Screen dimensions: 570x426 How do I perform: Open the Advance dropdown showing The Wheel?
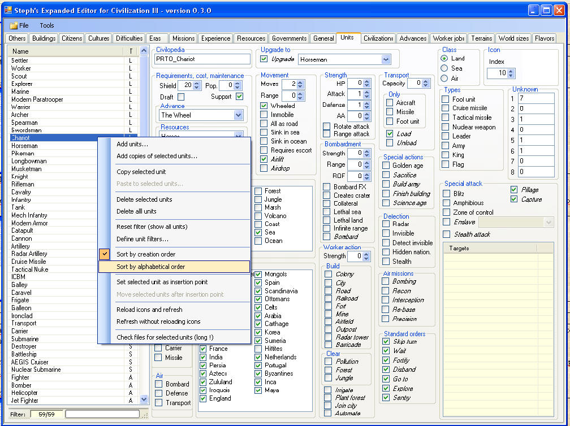point(238,115)
